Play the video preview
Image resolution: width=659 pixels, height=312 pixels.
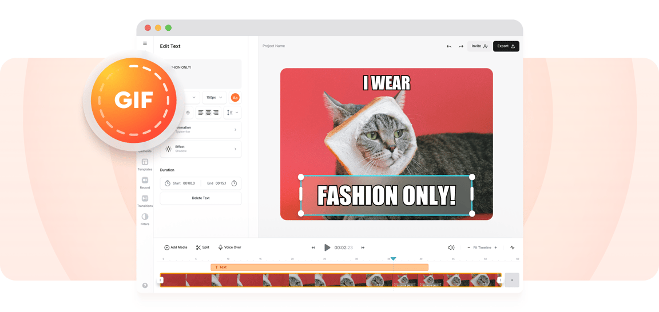[x=327, y=248]
